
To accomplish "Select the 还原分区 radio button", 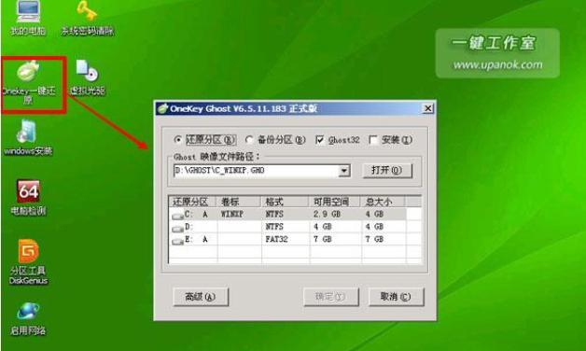I will pyautogui.click(x=178, y=140).
